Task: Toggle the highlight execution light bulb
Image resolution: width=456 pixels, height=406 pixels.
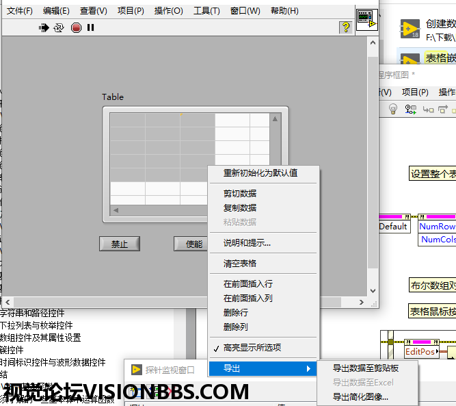Action: coord(393,110)
